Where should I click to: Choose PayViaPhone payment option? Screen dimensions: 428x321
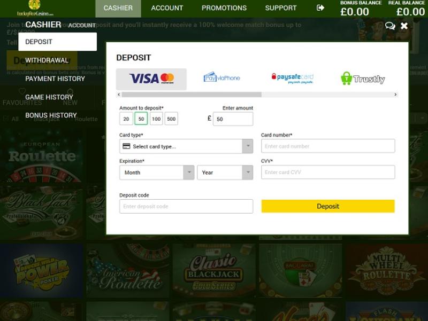pyautogui.click(x=221, y=77)
